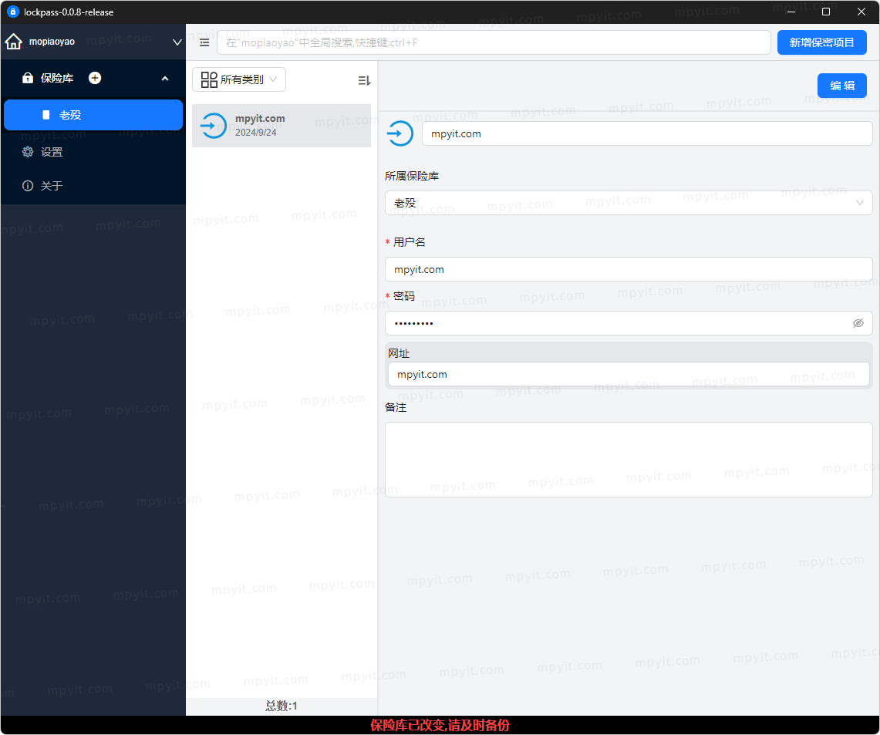Screen dimensions: 880x735
Task: Click the sort order icon
Action: pyautogui.click(x=364, y=81)
